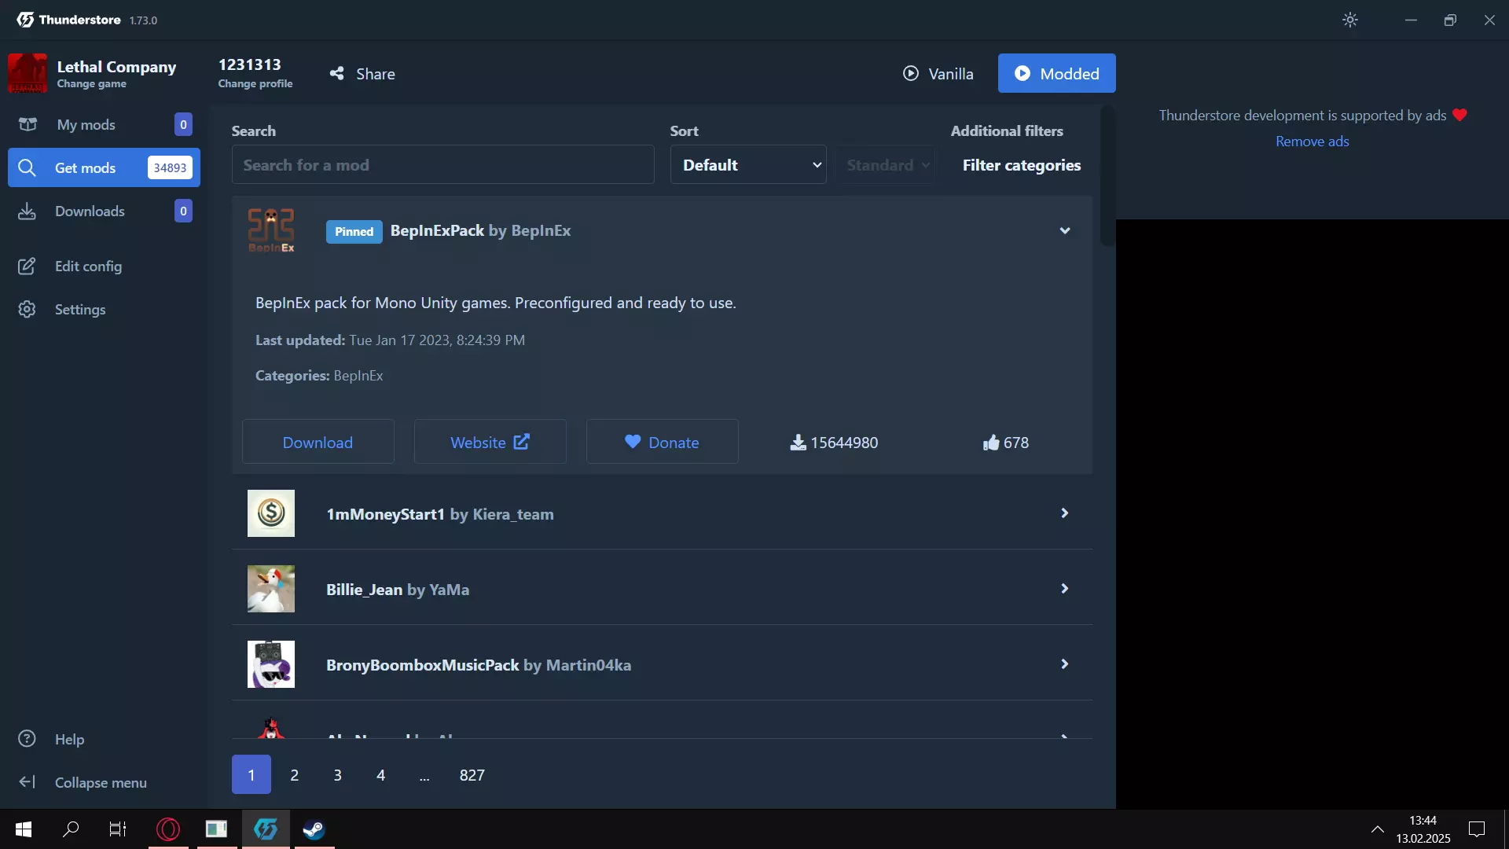Click the BepInExPack mod thumbnail
Image resolution: width=1509 pixels, height=849 pixels.
tap(271, 230)
